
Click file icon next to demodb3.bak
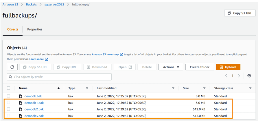(21, 116)
